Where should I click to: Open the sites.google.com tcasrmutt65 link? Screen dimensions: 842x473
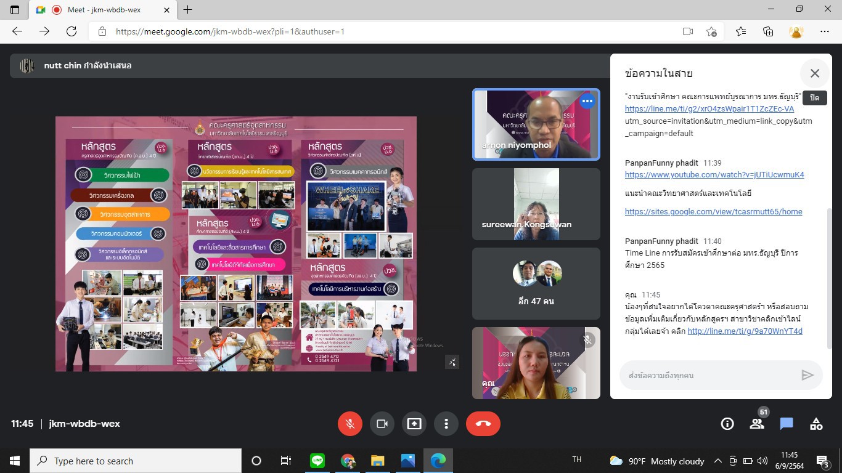pos(713,211)
